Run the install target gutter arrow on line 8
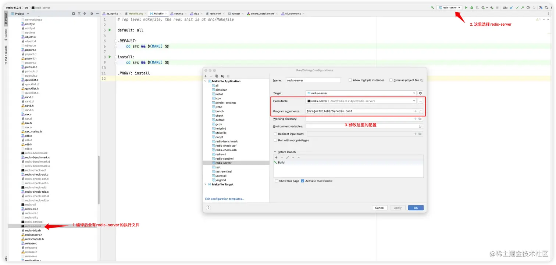Image resolution: width=556 pixels, height=265 pixels. point(110,57)
